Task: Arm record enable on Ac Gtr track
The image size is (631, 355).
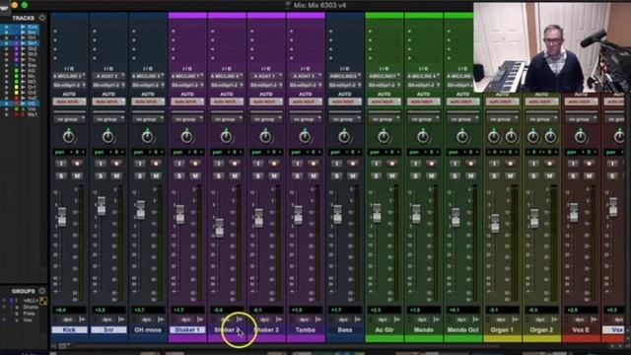Action: [392, 164]
